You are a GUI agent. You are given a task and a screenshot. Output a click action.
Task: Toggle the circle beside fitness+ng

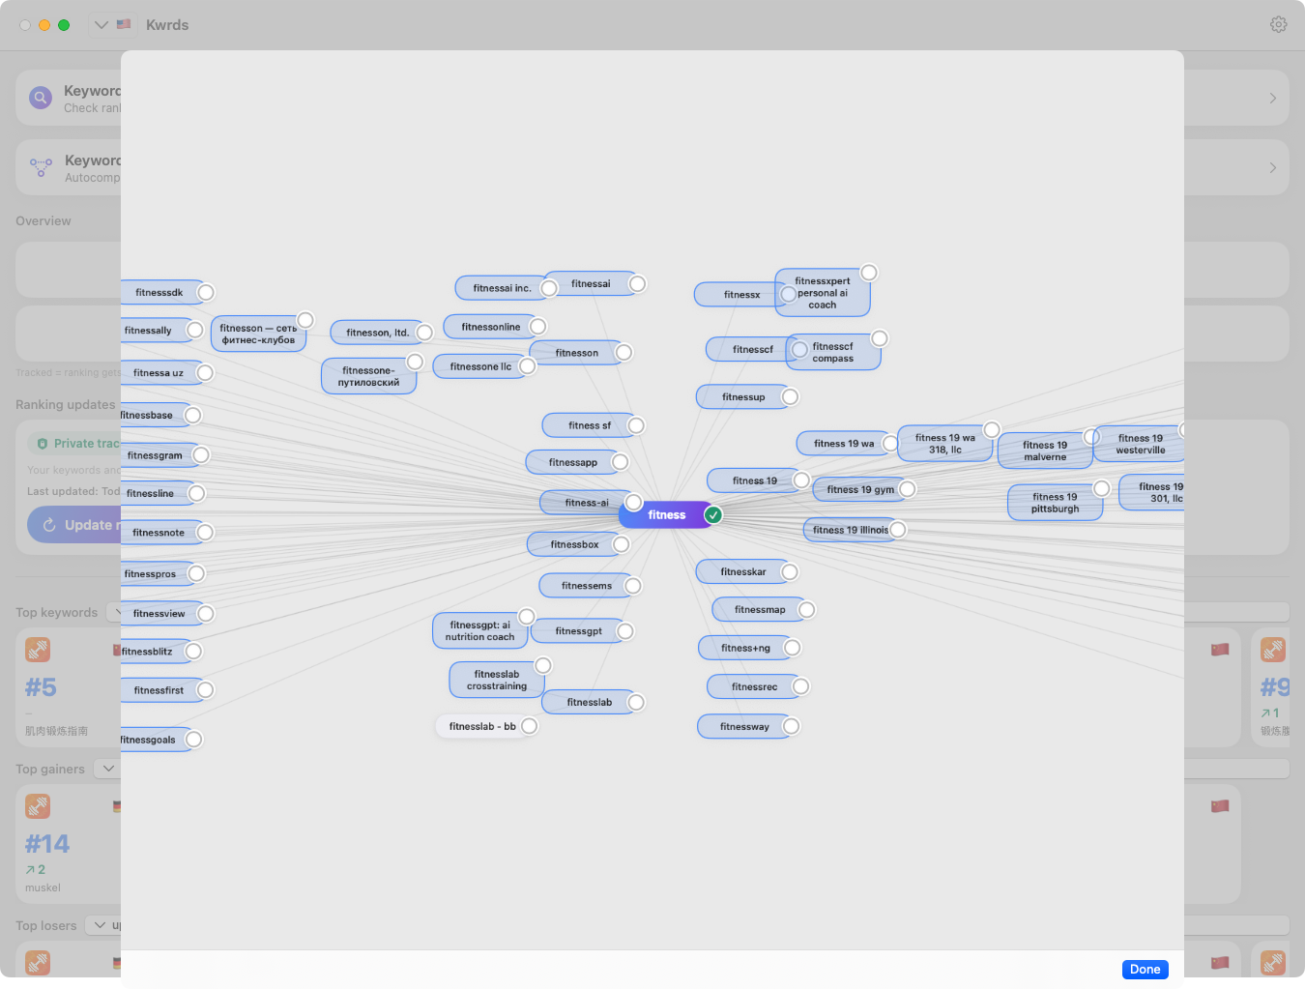(x=793, y=648)
